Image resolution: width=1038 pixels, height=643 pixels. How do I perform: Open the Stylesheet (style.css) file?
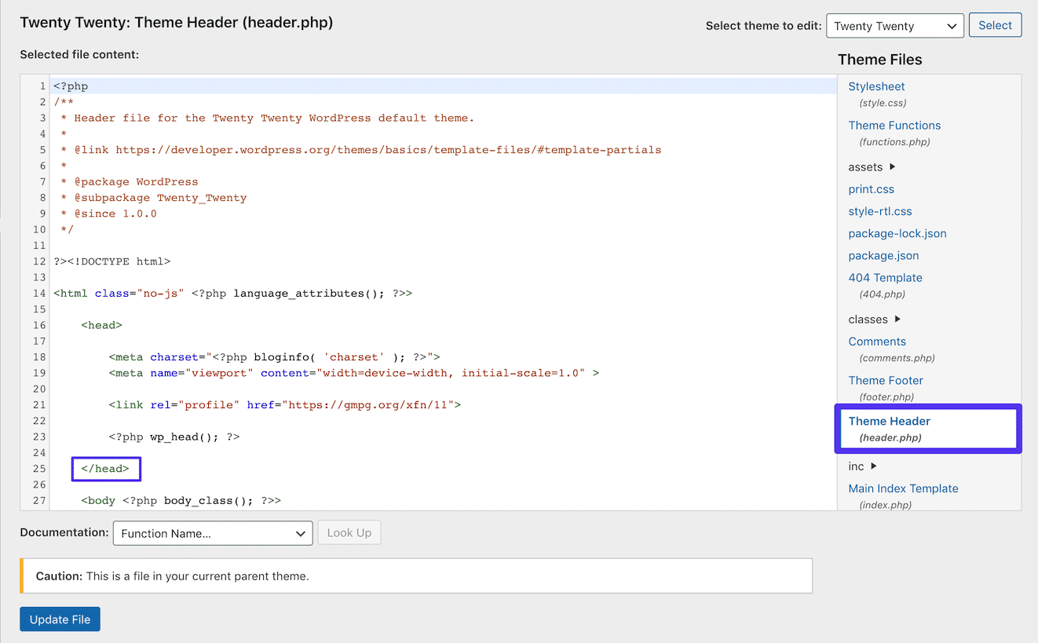875,86
